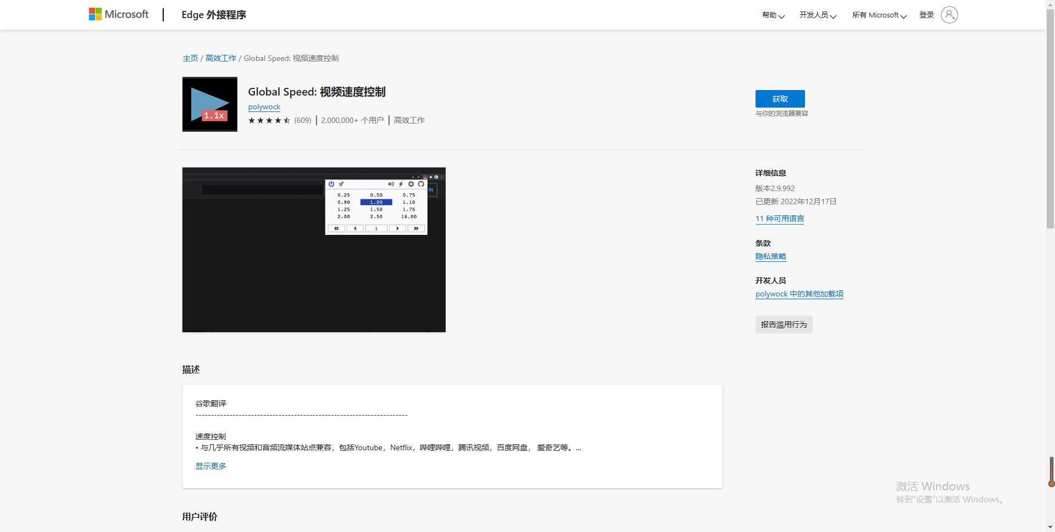Open the 高效工作 category breadcrumb
The width and height of the screenshot is (1055, 532).
coord(221,58)
